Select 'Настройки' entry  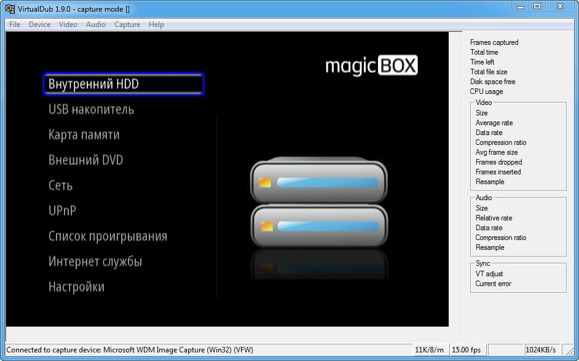tap(76, 287)
